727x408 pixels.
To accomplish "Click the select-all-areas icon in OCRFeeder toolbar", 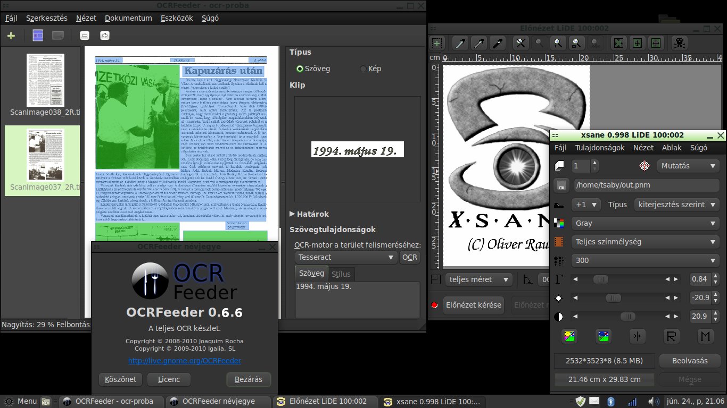I will pyautogui.click(x=38, y=36).
